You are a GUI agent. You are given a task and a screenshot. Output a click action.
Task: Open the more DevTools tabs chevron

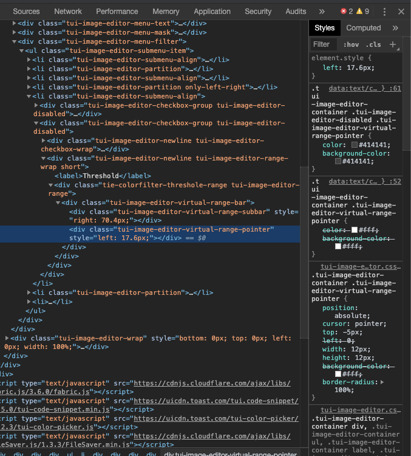pos(322,12)
